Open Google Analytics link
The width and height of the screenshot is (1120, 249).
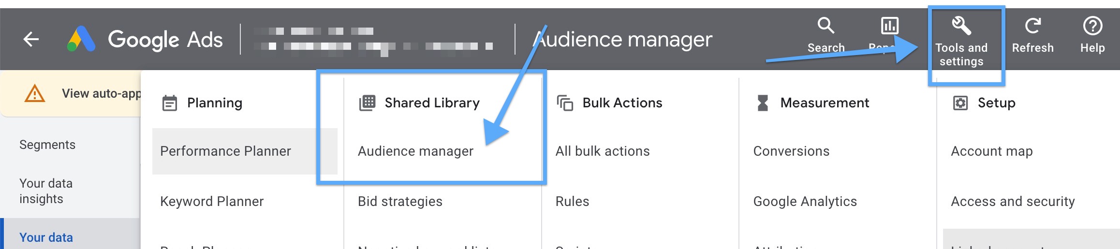pyautogui.click(x=805, y=201)
